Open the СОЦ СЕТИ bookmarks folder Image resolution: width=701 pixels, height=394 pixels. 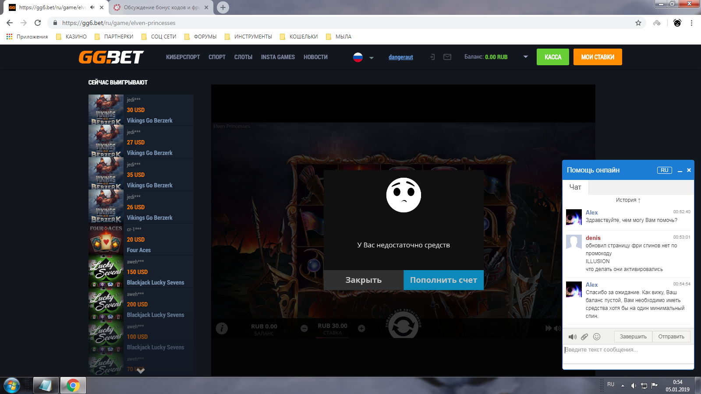coord(159,37)
